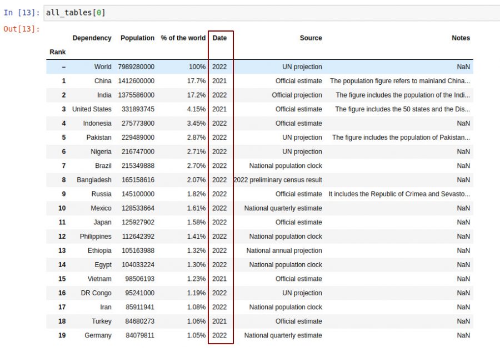Select the 'National population clock' source for Brazil
500x348 pixels.
(285, 166)
